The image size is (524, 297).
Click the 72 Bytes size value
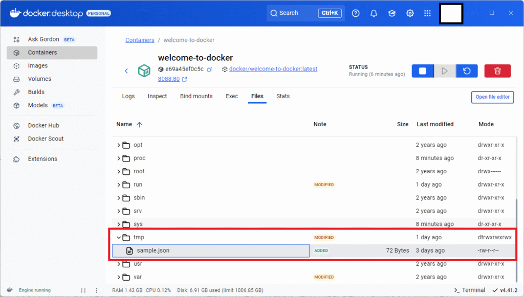397,250
